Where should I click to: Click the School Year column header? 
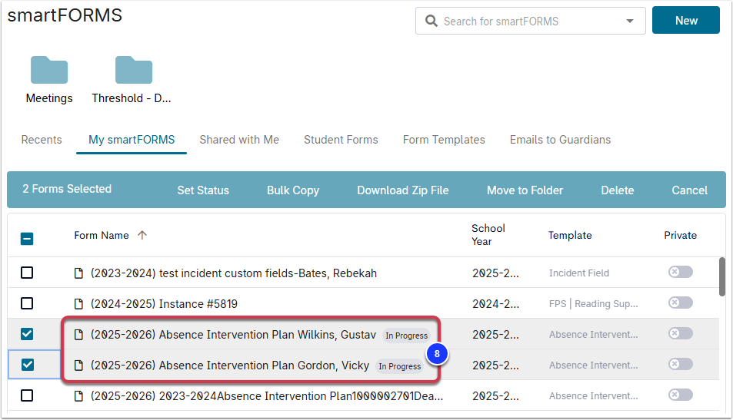(x=488, y=235)
